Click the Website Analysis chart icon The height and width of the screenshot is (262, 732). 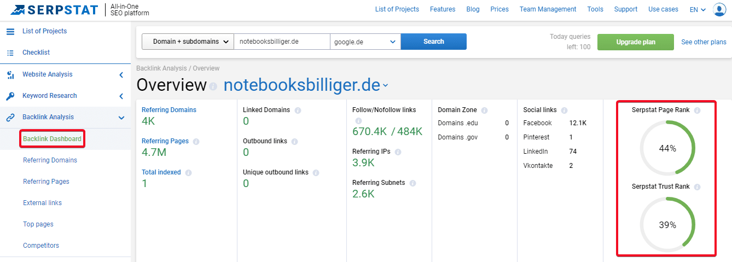(10, 74)
